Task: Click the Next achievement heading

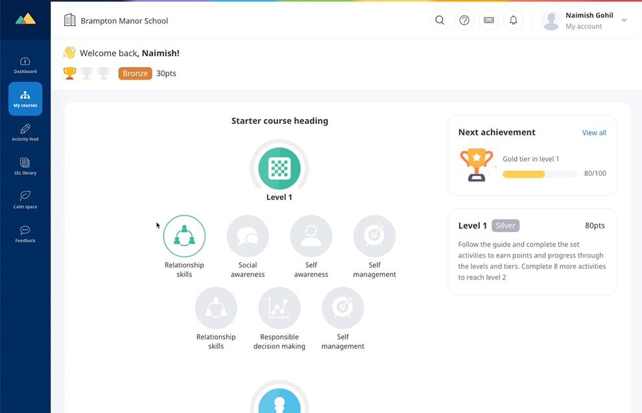Action: pyautogui.click(x=497, y=132)
